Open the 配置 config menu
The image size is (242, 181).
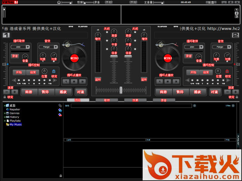211,2
